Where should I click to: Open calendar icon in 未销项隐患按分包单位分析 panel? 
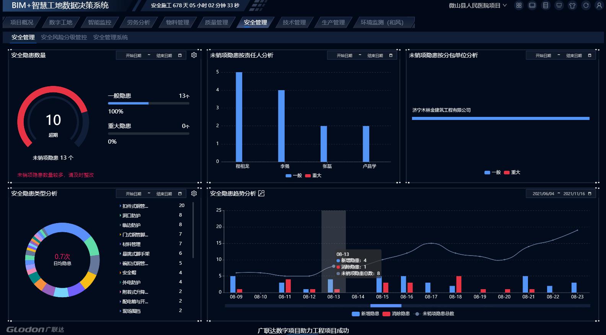(590, 55)
